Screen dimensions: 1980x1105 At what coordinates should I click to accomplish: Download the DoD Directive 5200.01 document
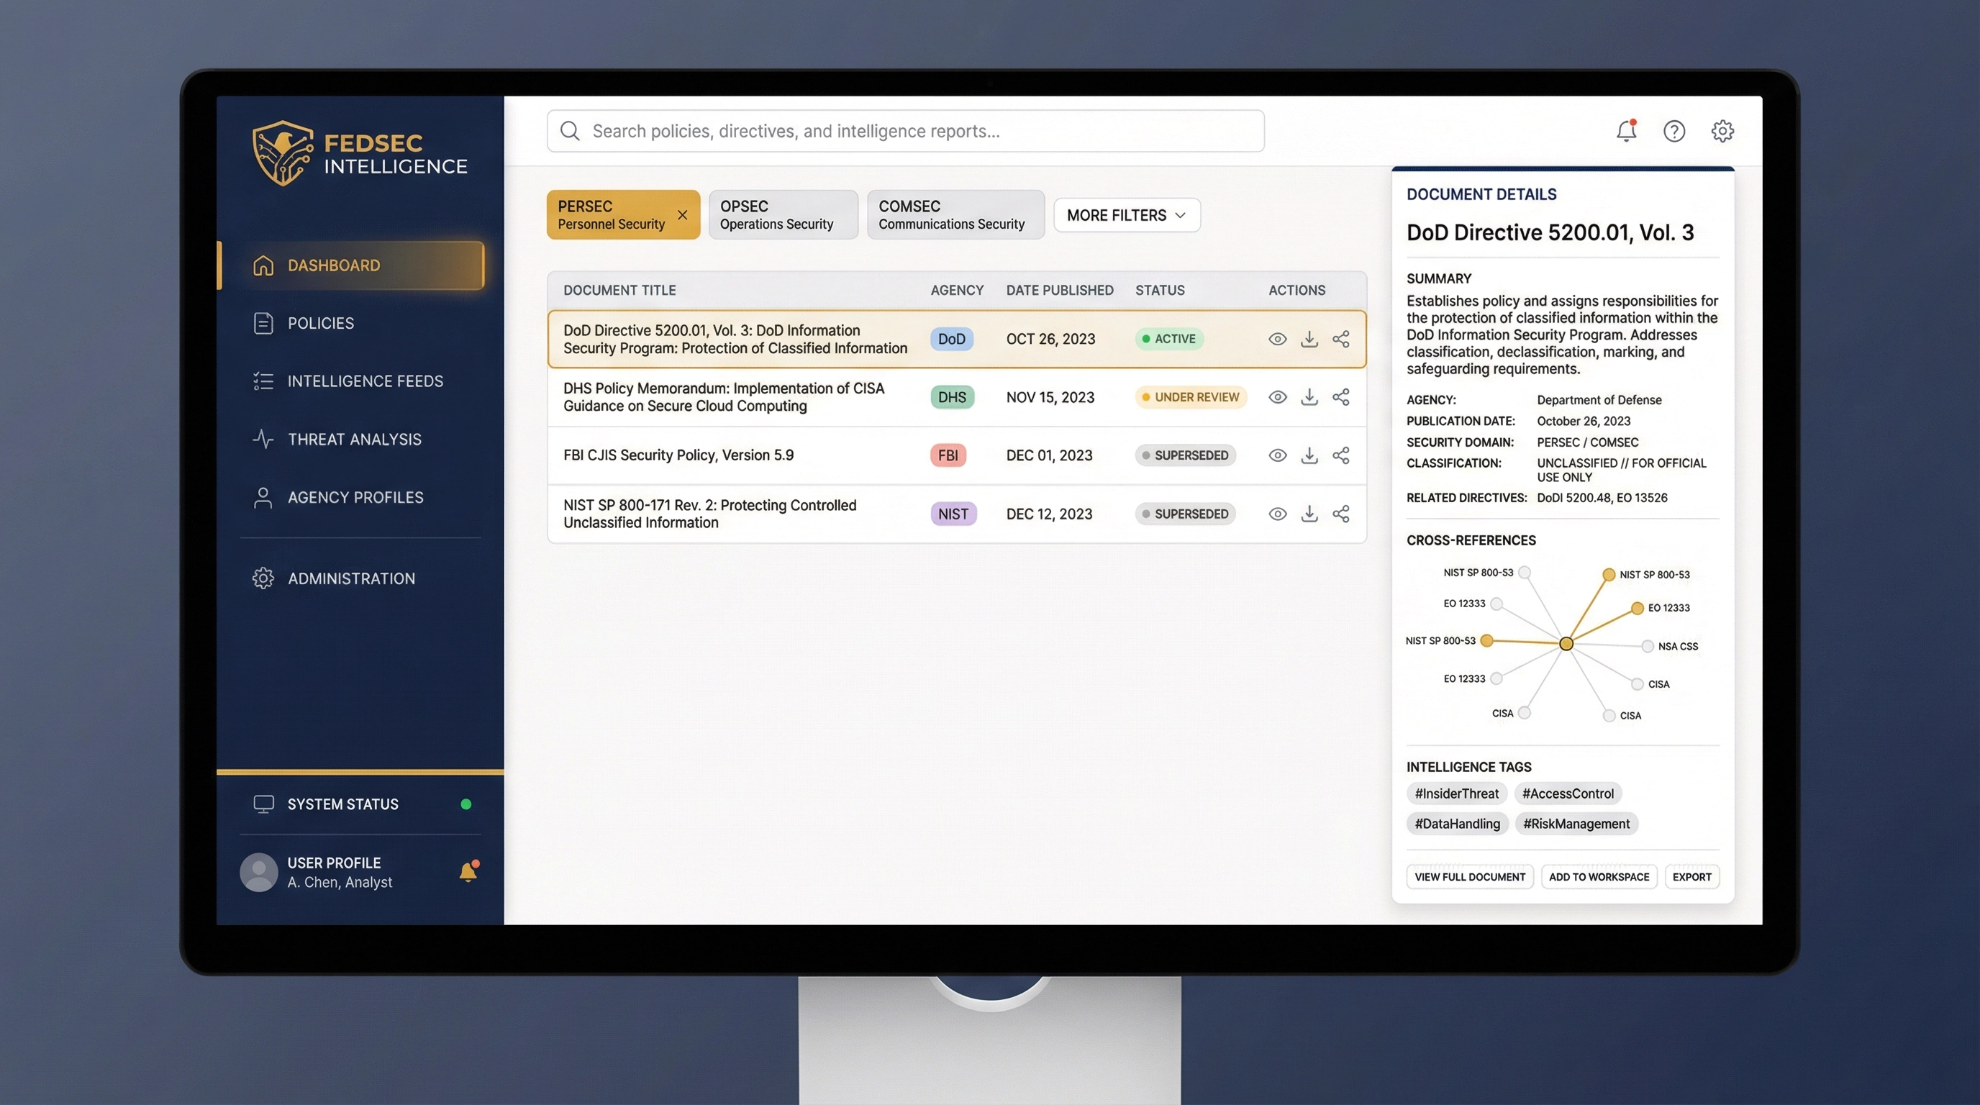tap(1309, 338)
